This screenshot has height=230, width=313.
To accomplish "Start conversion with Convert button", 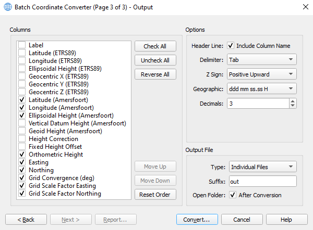I will click(x=197, y=220).
